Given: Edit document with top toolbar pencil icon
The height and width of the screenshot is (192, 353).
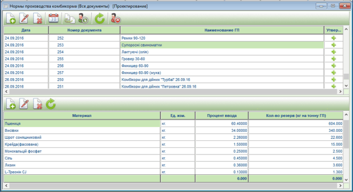Looking at the screenshot, I should click(24, 18).
